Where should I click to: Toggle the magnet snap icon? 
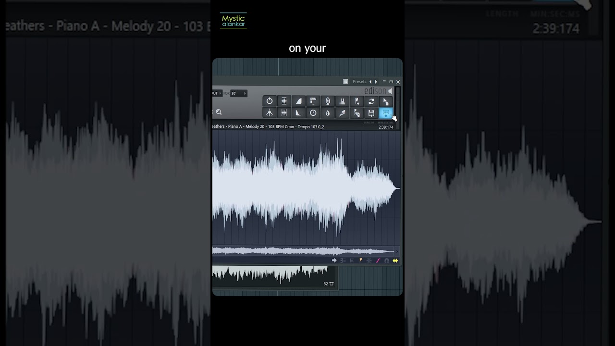pyautogui.click(x=386, y=260)
